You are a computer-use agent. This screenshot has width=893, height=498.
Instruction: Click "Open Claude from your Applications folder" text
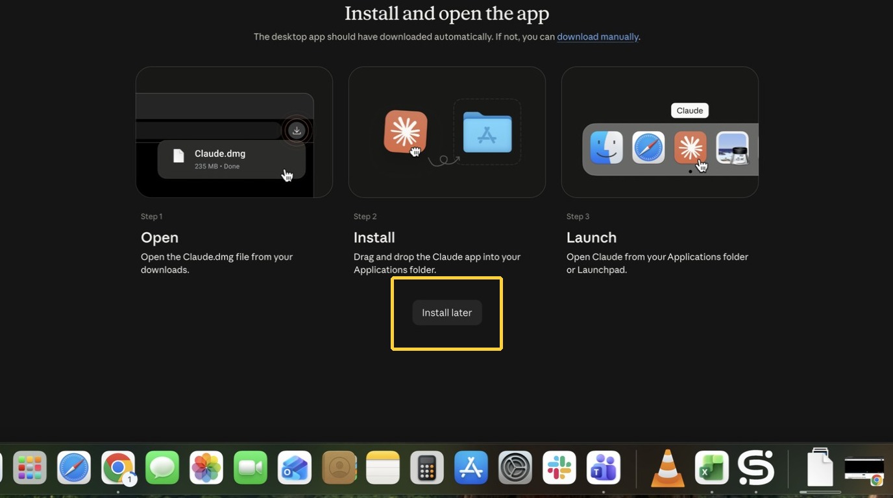click(657, 263)
